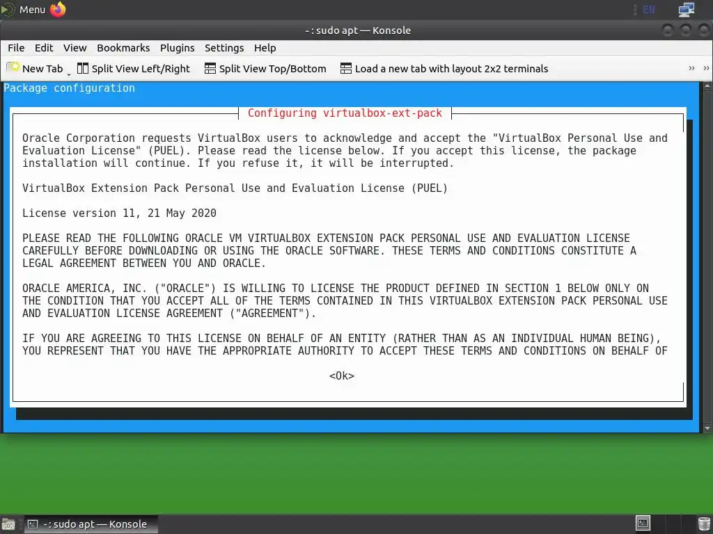
Task: Click the terminal scrollbar up arrow
Action: [707, 86]
